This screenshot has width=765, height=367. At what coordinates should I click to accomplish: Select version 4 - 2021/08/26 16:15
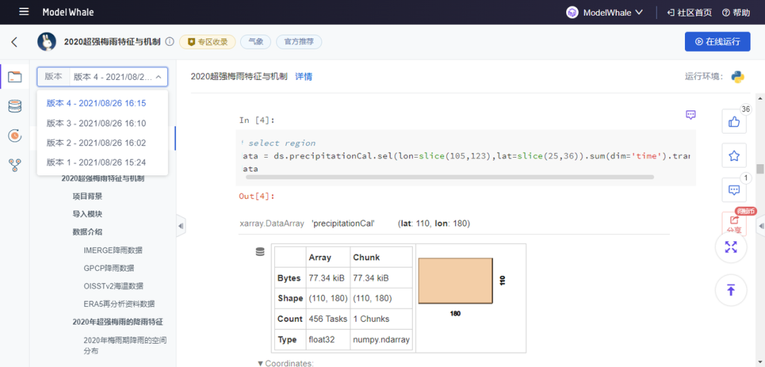click(103, 103)
